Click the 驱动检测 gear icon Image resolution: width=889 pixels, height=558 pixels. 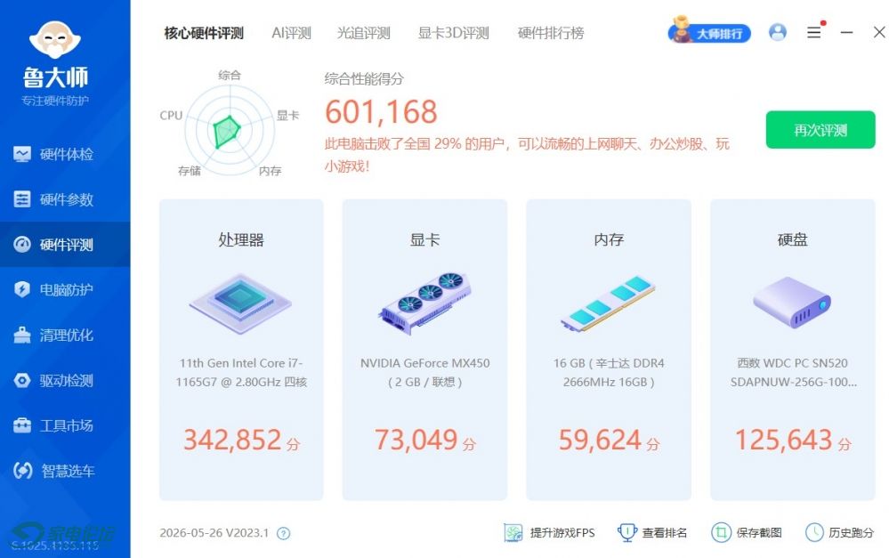[22, 381]
